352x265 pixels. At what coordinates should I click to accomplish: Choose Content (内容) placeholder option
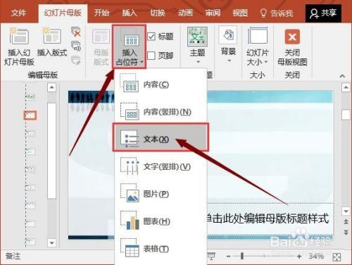tap(161, 85)
